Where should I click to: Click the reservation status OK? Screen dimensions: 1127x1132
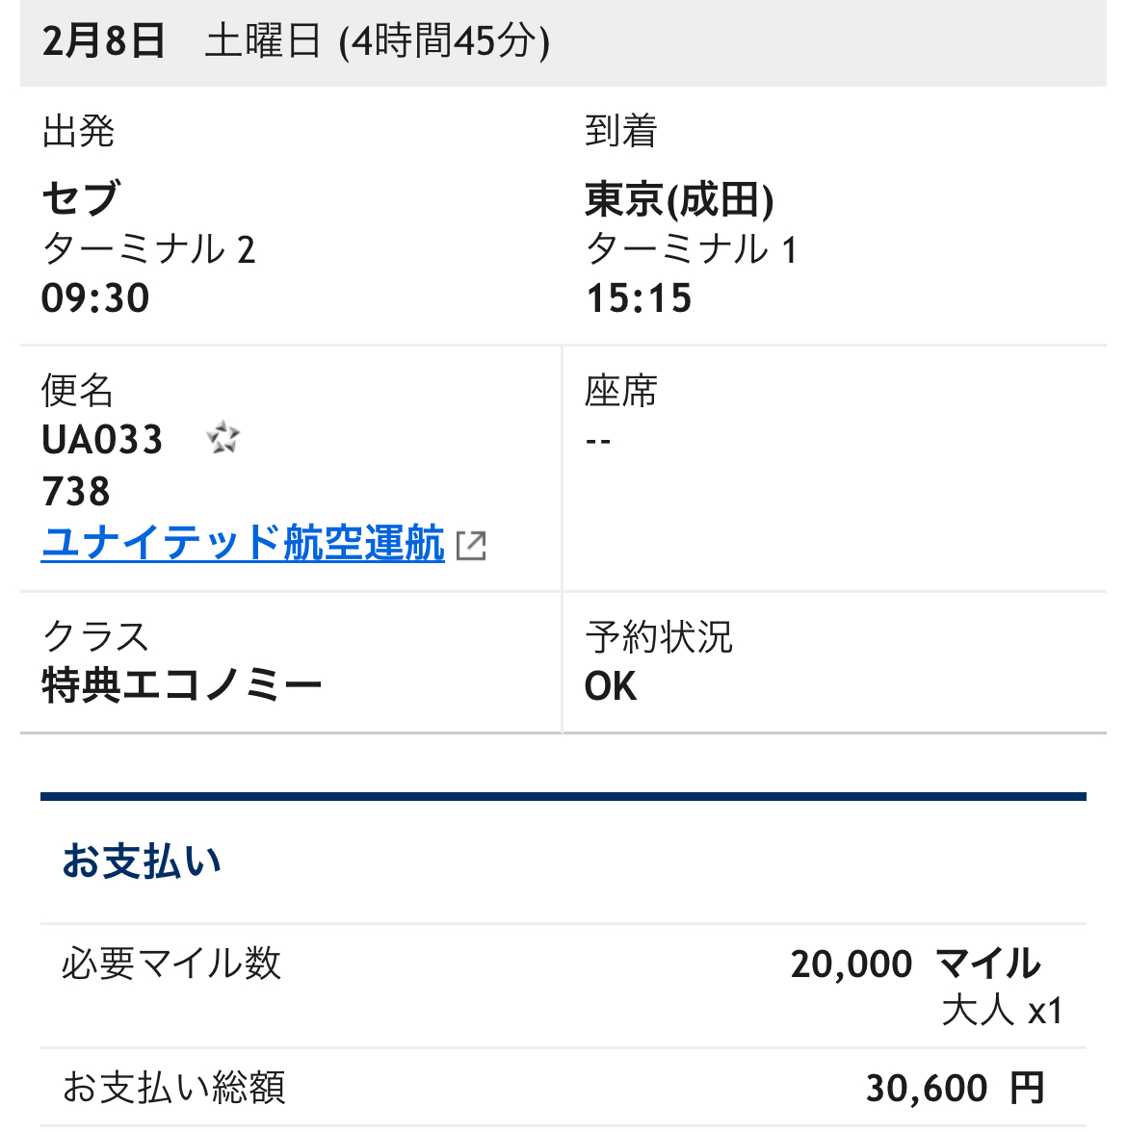(x=611, y=685)
